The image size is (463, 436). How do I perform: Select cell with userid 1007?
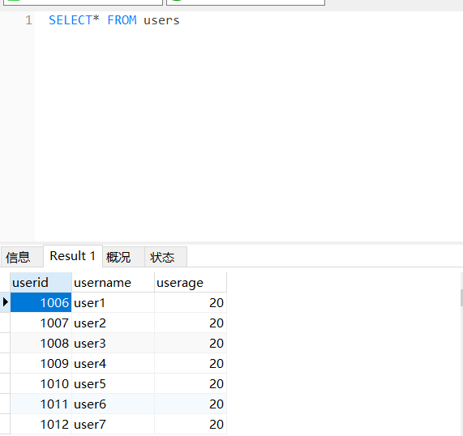tap(41, 323)
